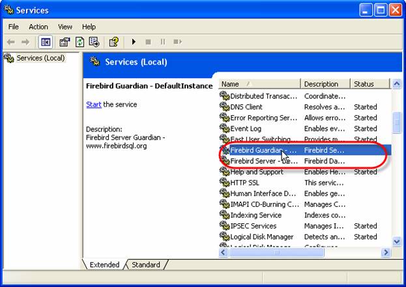406x287 pixels.
Task: Sort services by the Name column header
Action: point(259,84)
